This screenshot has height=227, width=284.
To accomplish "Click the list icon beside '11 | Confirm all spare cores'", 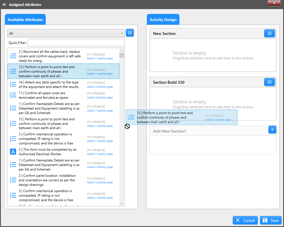I will 13,95.
